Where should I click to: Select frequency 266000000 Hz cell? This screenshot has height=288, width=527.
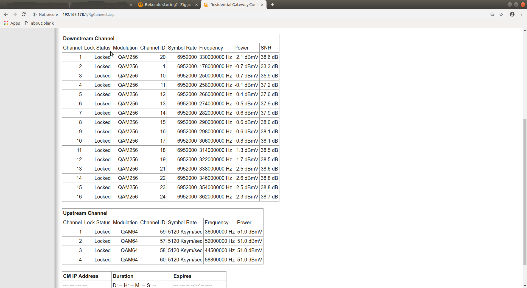[215, 94]
